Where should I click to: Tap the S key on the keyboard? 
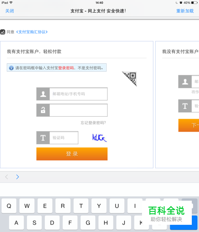[34, 223]
